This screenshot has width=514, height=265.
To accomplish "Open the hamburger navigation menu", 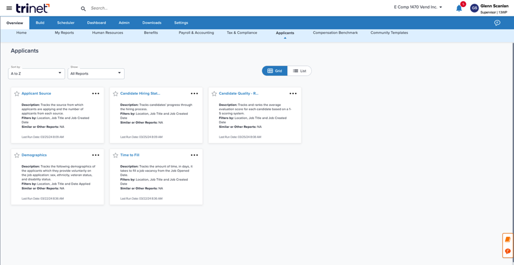I will coord(9,8).
